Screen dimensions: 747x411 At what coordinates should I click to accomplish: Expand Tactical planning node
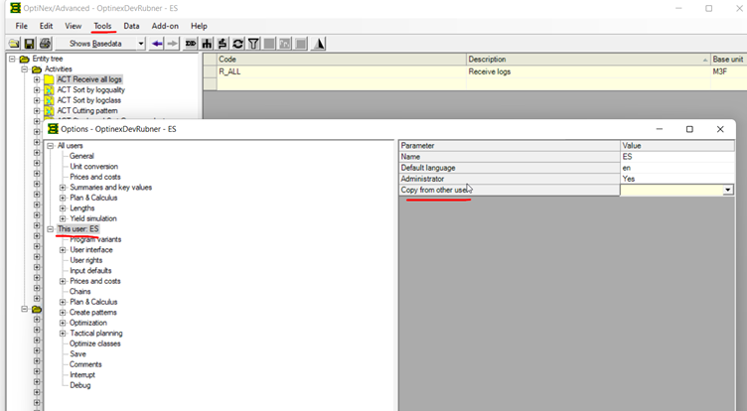tap(63, 334)
